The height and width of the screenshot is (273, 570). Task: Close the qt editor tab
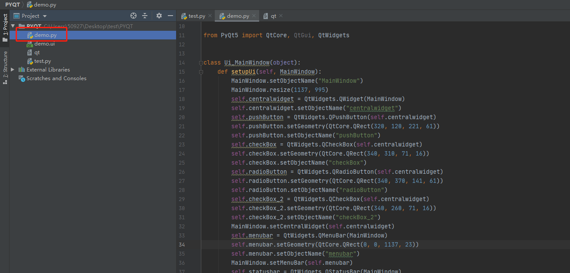tap(281, 16)
